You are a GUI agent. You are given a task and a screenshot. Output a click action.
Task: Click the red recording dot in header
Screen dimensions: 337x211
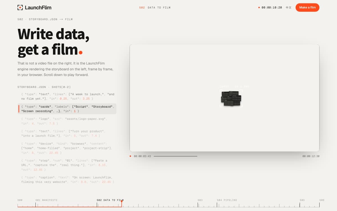pyautogui.click(x=259, y=8)
